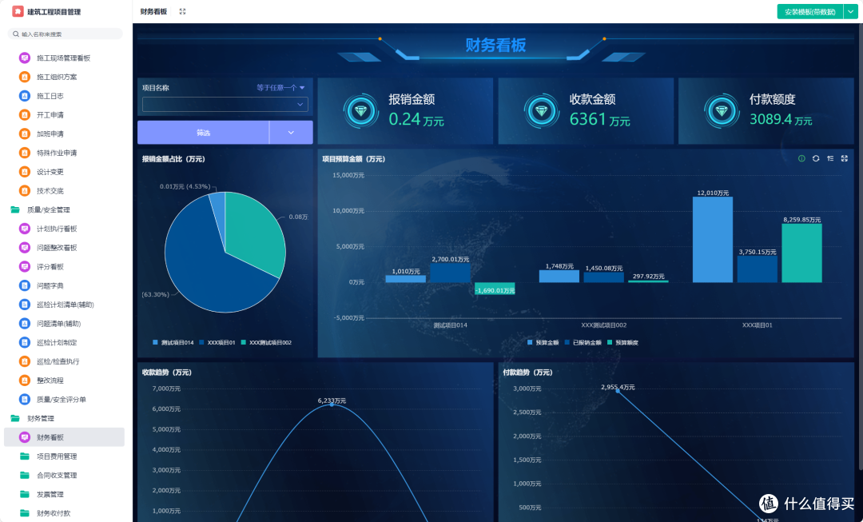Click the orange icon beside 设计变更
Image resolution: width=863 pixels, height=522 pixels.
(x=24, y=172)
